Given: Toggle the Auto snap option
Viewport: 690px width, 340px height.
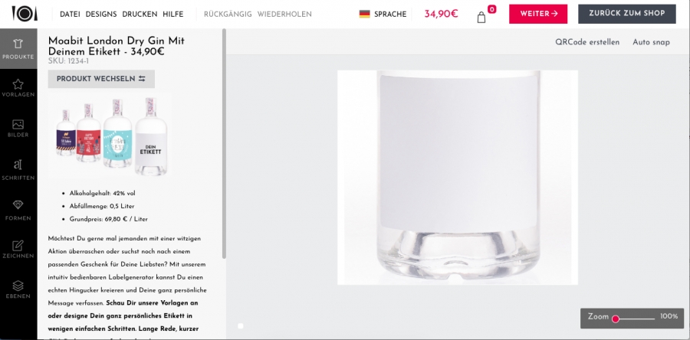Looking at the screenshot, I should pyautogui.click(x=651, y=42).
